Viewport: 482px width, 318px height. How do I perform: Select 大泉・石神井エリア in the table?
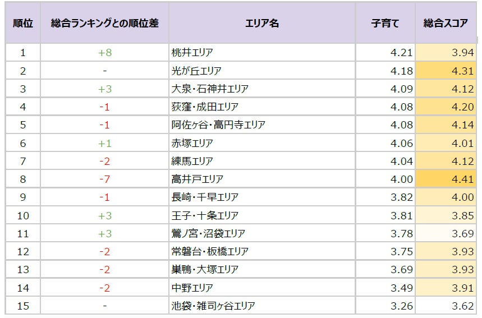[x=210, y=89]
